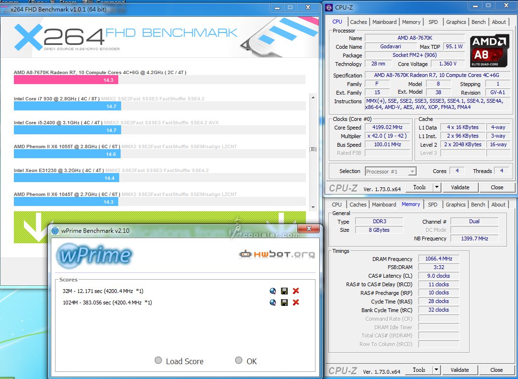Save the 1024M score with floppy icon
The height and width of the screenshot is (379, 518).
point(284,303)
